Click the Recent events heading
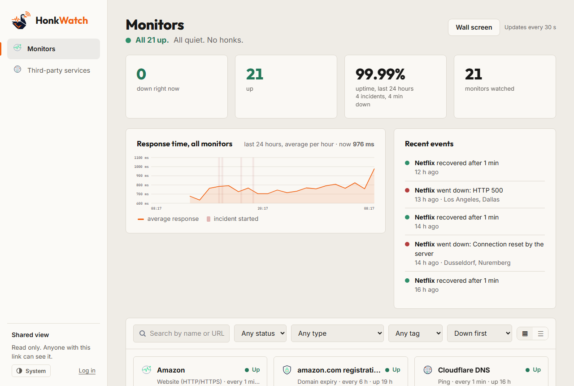The image size is (574, 386). click(429, 144)
